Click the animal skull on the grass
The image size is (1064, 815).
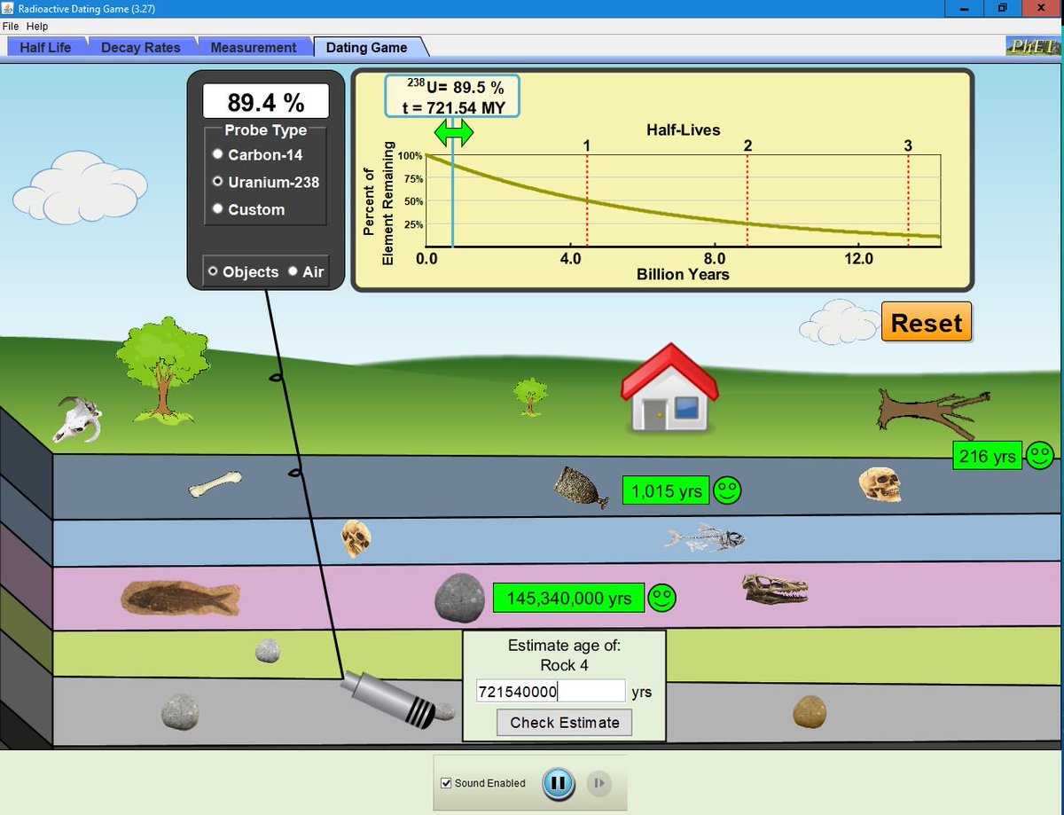(x=78, y=419)
